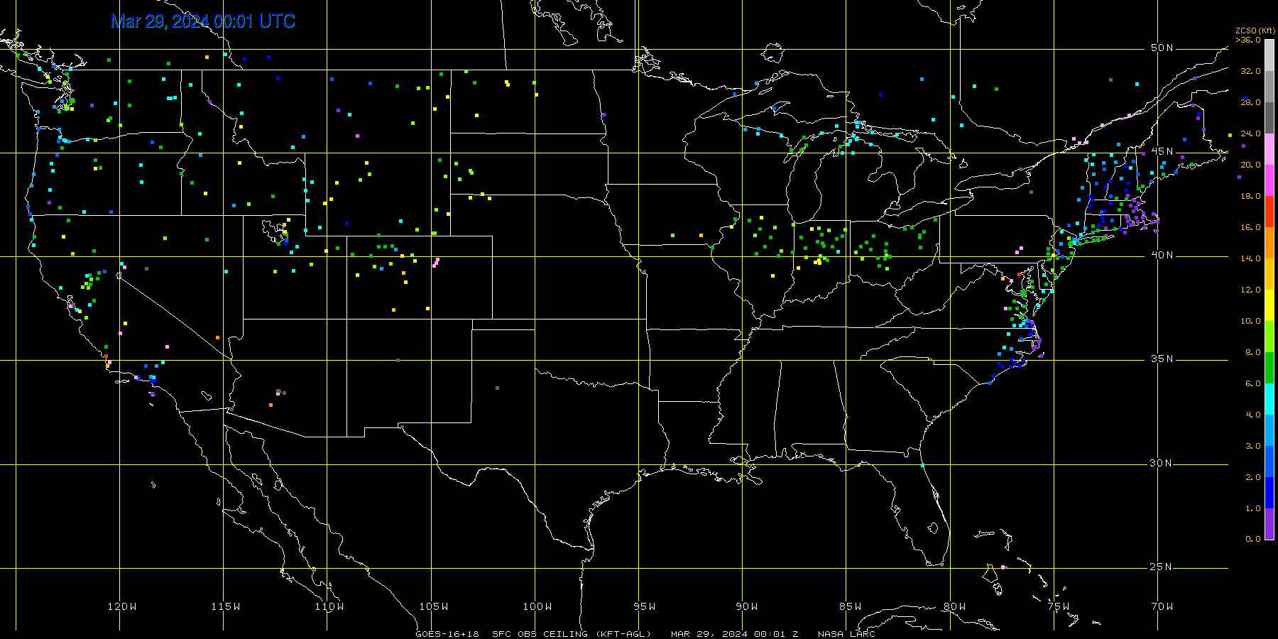Click the '45N' latitude label

pyautogui.click(x=1162, y=151)
